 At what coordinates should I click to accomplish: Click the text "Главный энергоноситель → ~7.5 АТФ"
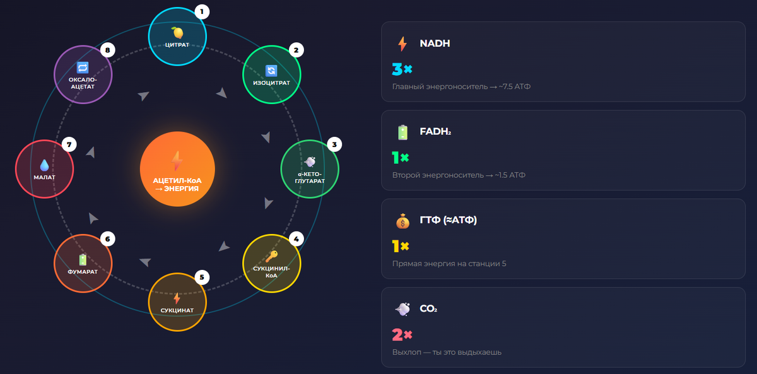462,86
